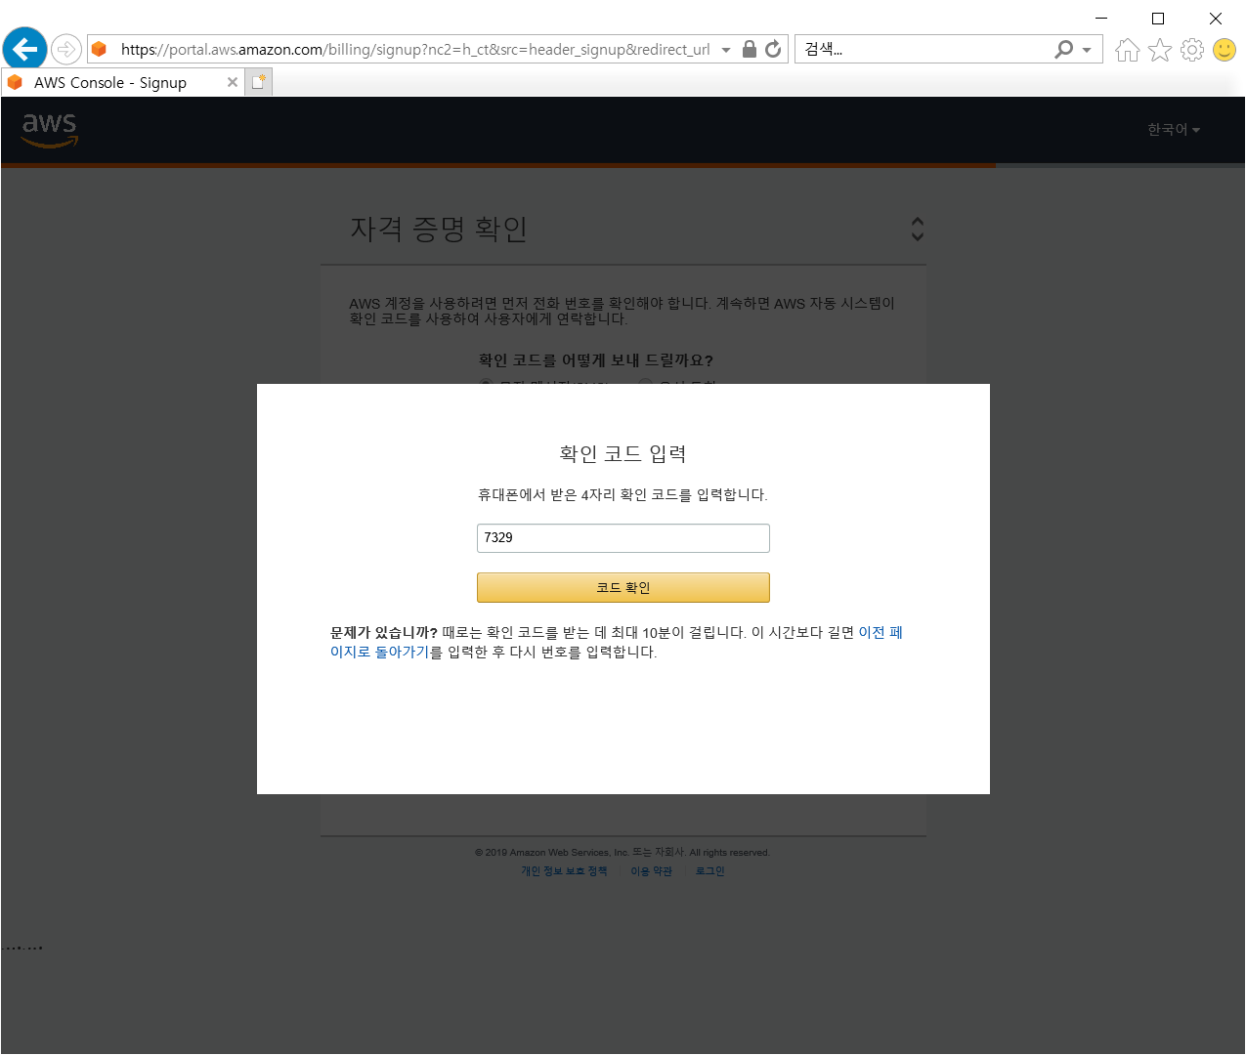Maximize the browser window

click(x=1158, y=19)
